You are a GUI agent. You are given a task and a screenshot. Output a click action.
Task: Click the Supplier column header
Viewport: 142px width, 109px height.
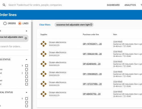(x=44, y=34)
